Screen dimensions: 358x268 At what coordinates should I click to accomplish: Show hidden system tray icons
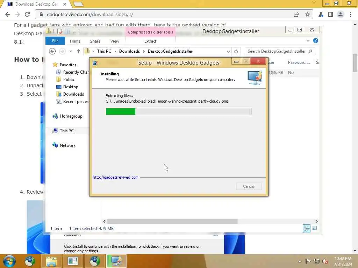(300, 261)
